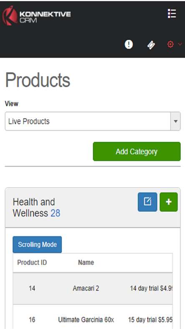Expand the arrow next to gear icon
This screenshot has height=329, width=185.
coord(180,44)
